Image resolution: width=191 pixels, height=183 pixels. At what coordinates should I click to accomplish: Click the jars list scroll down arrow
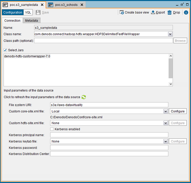coord(171,84)
